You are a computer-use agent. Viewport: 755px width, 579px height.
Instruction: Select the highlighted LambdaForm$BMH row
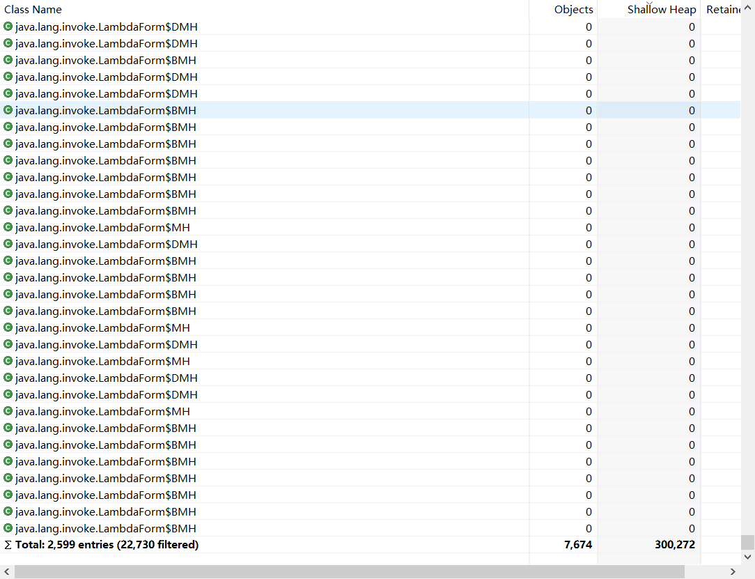click(370, 110)
